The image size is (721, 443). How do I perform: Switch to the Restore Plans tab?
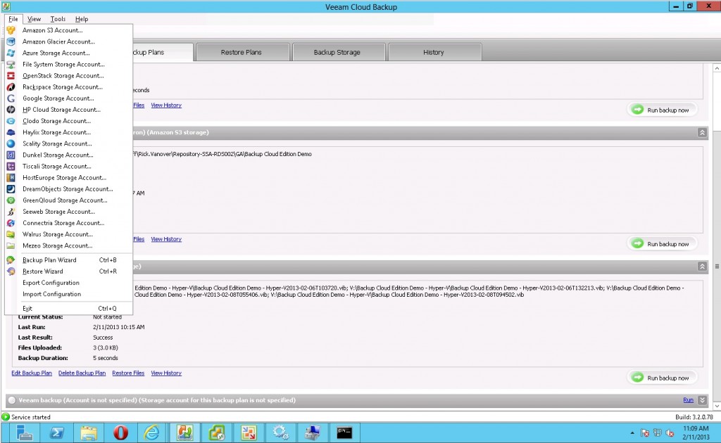tap(242, 52)
